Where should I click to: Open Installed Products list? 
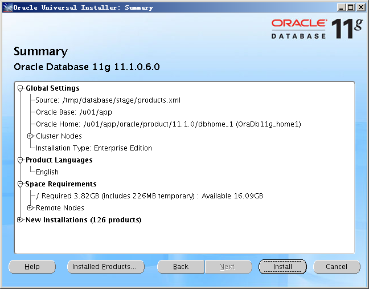[x=105, y=267]
